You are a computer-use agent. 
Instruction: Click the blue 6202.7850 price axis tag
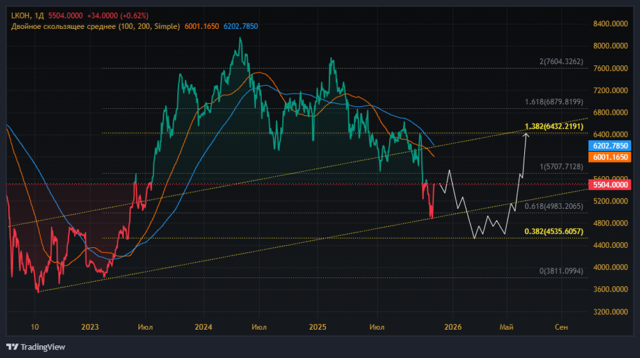coord(610,146)
